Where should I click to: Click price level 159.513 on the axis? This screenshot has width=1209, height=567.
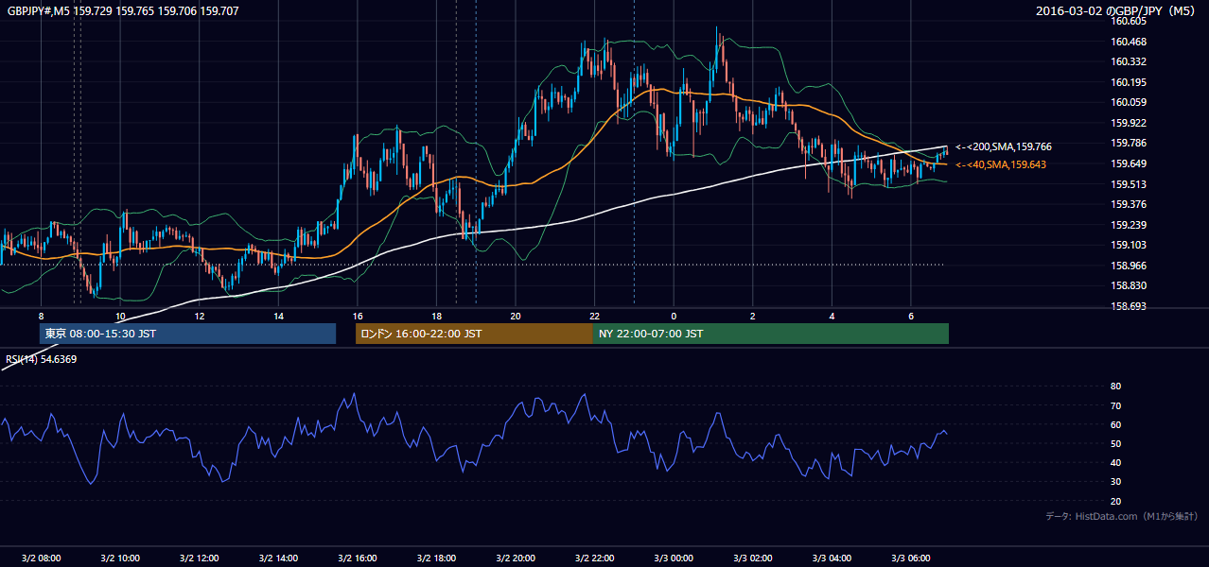tap(1129, 184)
